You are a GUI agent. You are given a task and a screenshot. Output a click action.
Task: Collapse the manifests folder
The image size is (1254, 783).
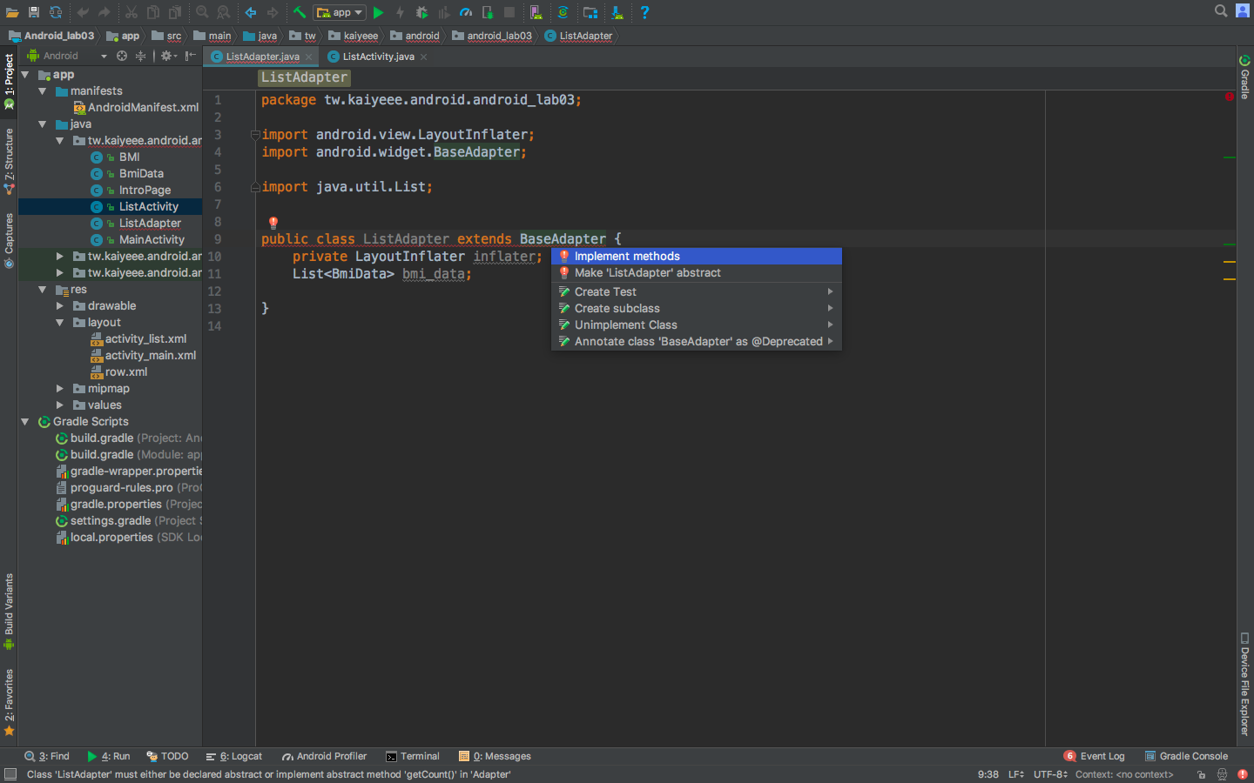(x=42, y=91)
